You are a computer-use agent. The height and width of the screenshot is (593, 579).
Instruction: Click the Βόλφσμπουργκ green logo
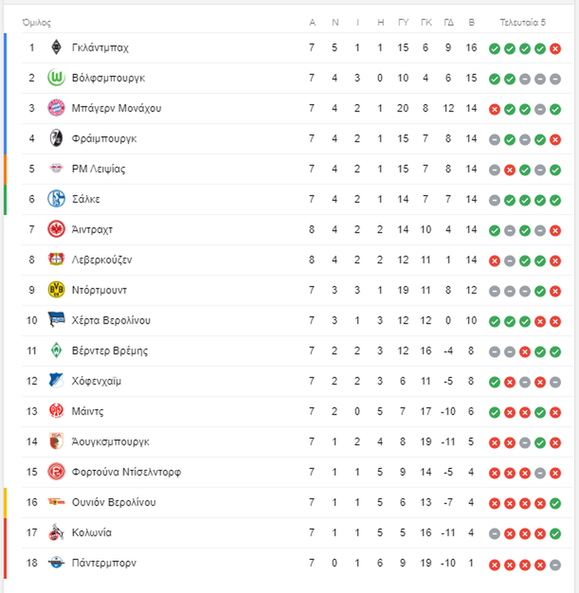pyautogui.click(x=57, y=78)
